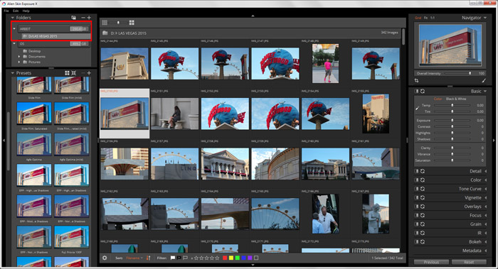Toggle the Grain panel on/off switch
The width and height of the screenshot is (498, 269).
click(416, 224)
